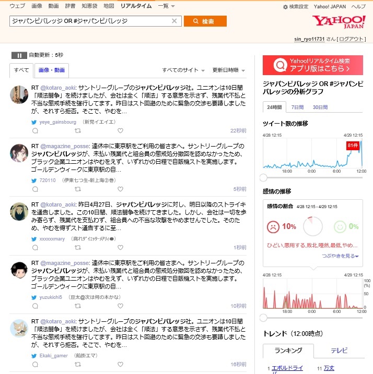Select the ランキング trend tab
Viewport: 373px width, 374px height.
288,351
